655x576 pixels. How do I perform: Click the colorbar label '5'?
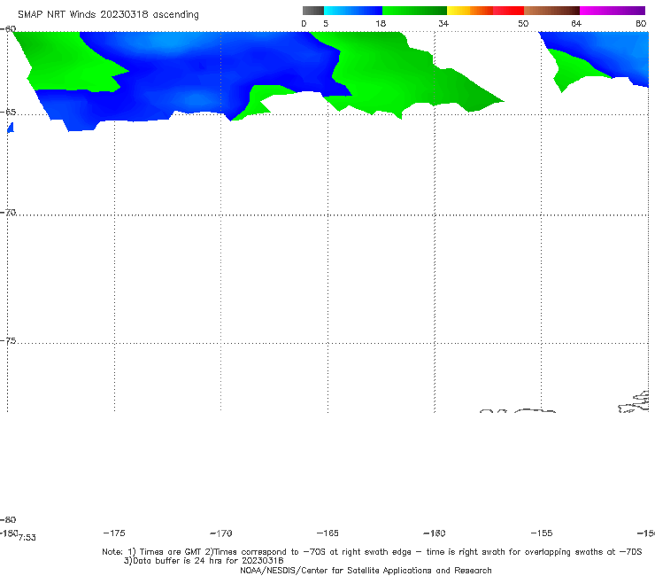pyautogui.click(x=326, y=24)
